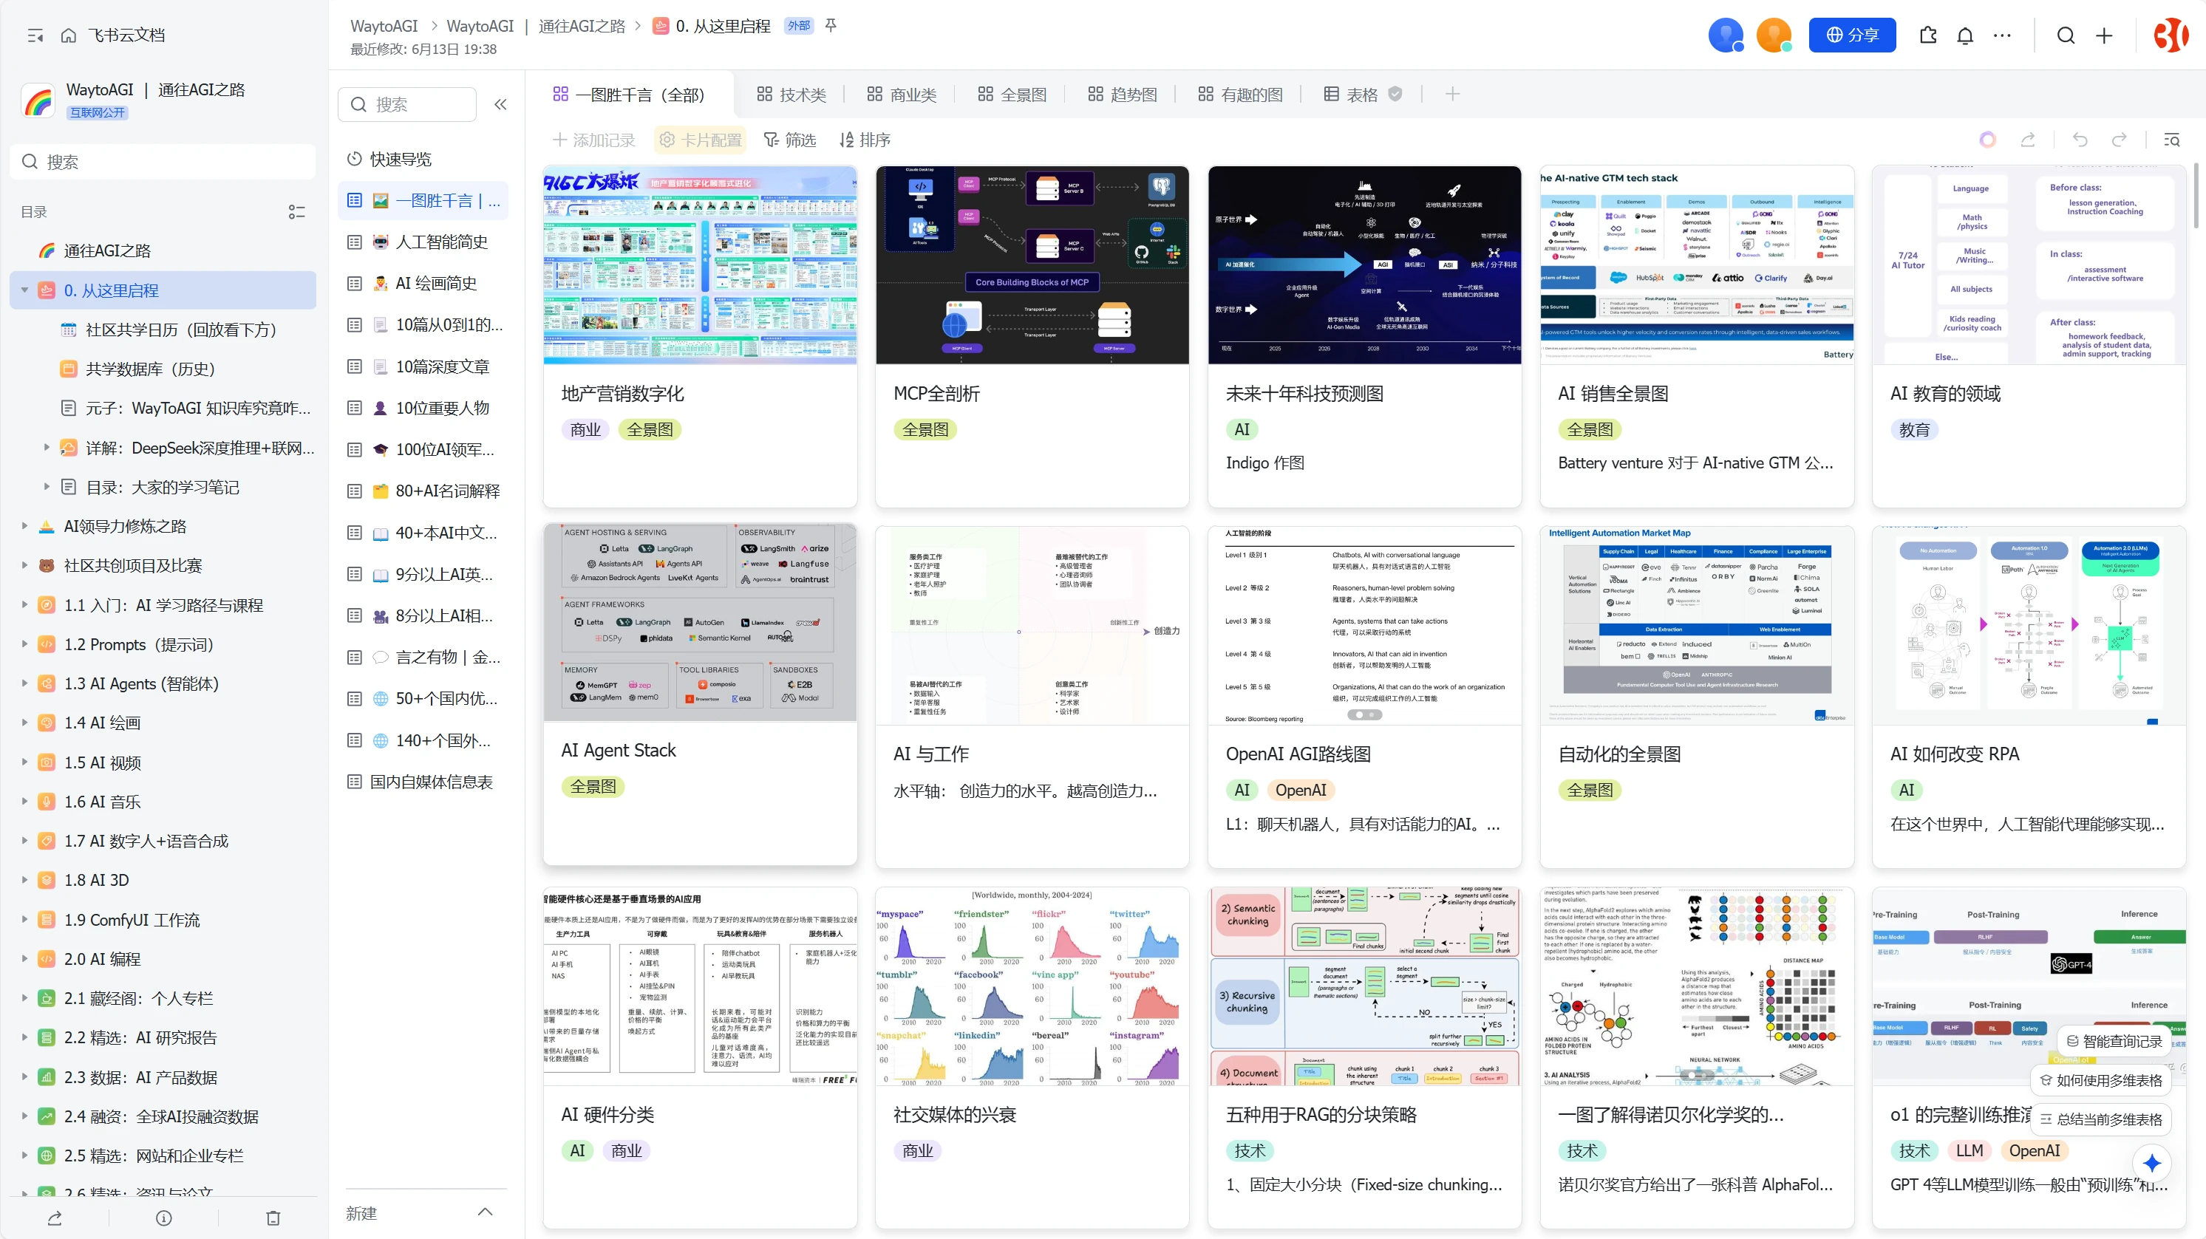Click the share arrow icon in toolbar
This screenshot has width=2206, height=1239.
tap(2028, 140)
